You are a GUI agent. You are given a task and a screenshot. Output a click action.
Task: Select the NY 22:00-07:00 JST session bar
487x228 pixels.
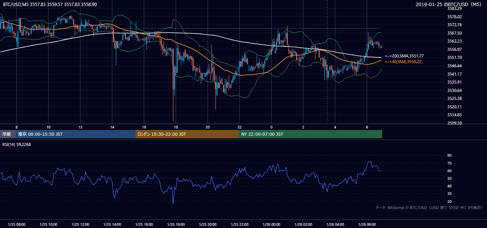[x=310, y=134]
